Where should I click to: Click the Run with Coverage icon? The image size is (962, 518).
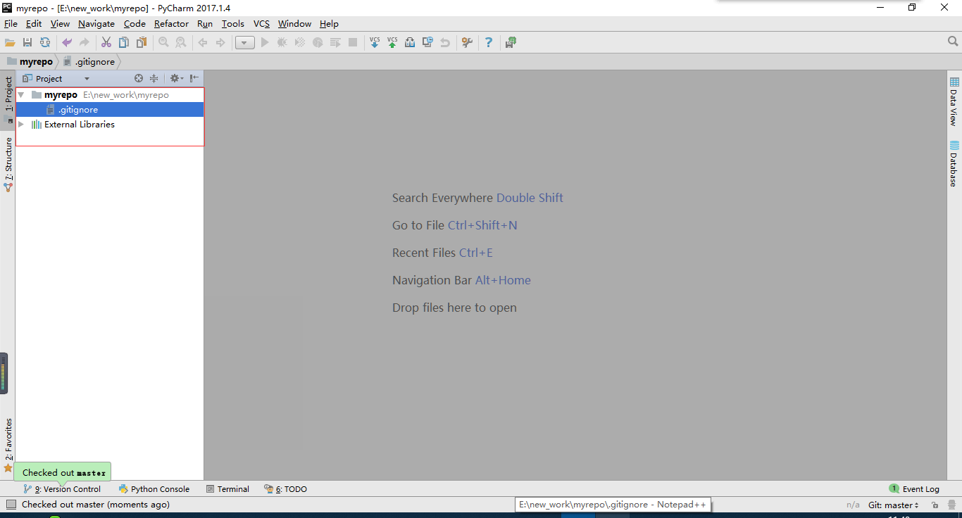coord(300,43)
